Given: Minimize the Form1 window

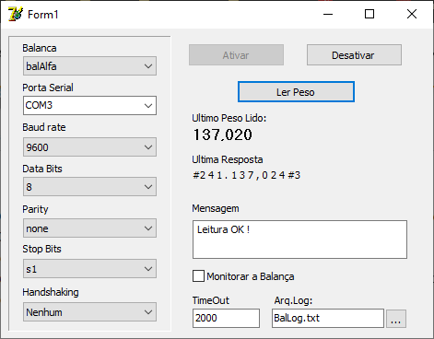Looking at the screenshot, I should [x=328, y=14].
